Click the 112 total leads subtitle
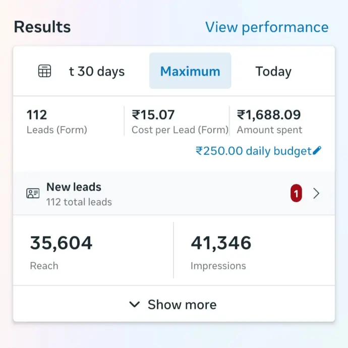The height and width of the screenshot is (348, 348). pos(79,202)
